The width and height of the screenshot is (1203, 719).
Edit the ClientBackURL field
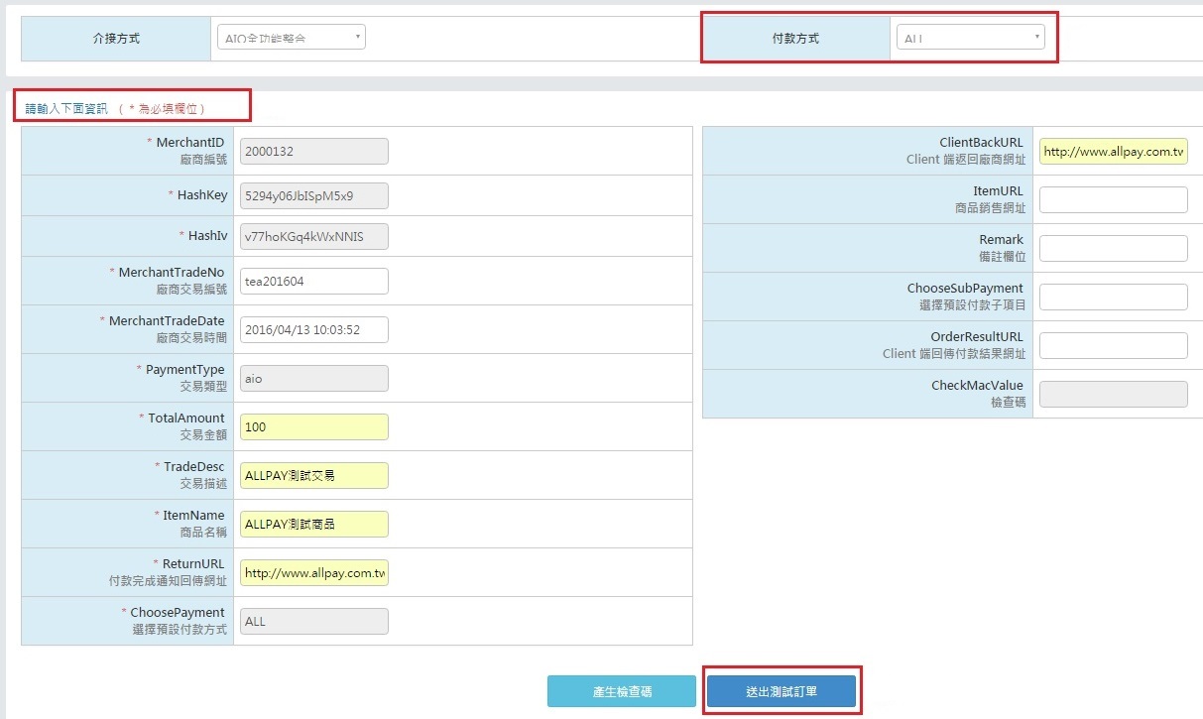[x=1113, y=152]
